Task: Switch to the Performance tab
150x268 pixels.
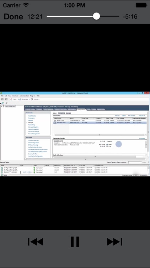Action: point(72,109)
